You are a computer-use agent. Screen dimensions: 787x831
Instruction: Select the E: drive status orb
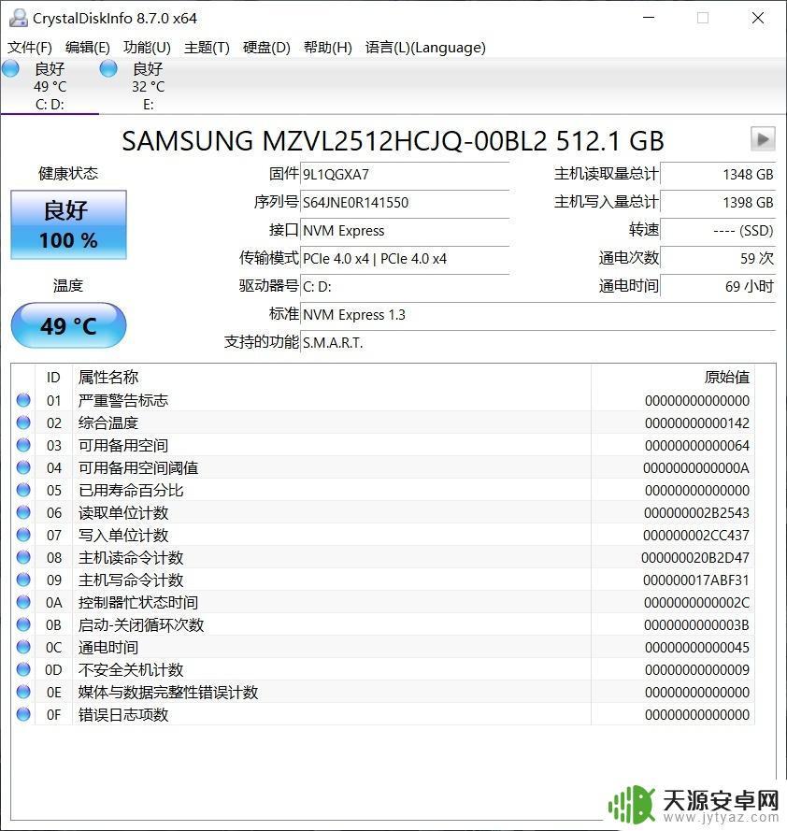(x=108, y=69)
